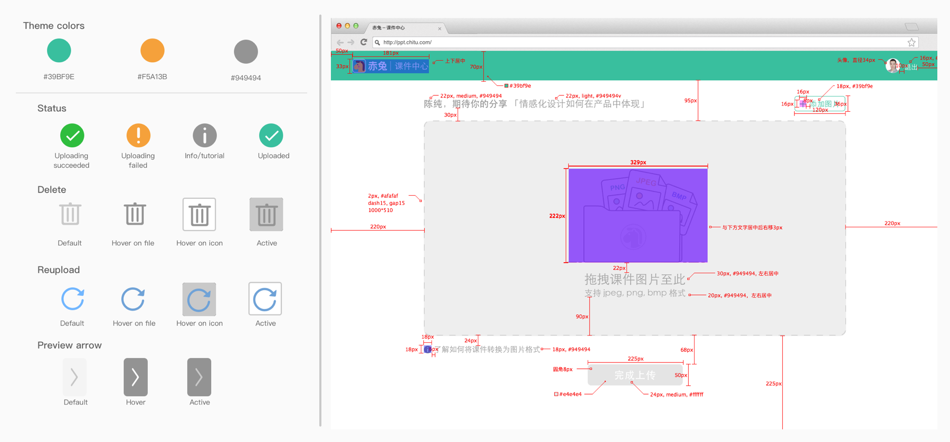Click the 完成上传 finish upload button
Screen dimensions: 950x442
pyautogui.click(x=635, y=375)
